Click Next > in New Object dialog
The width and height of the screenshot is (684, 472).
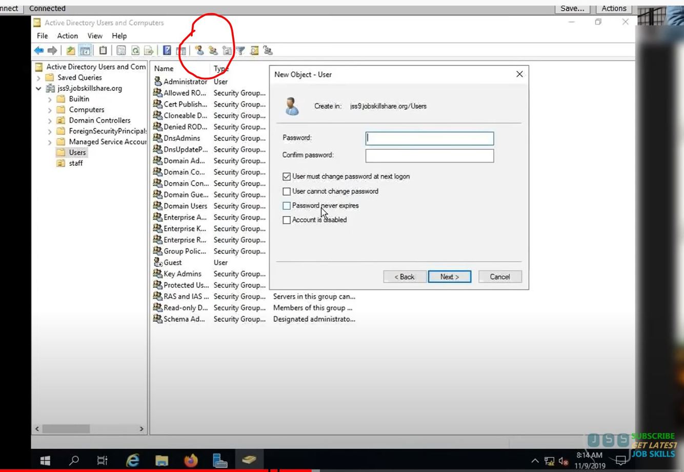click(x=450, y=277)
